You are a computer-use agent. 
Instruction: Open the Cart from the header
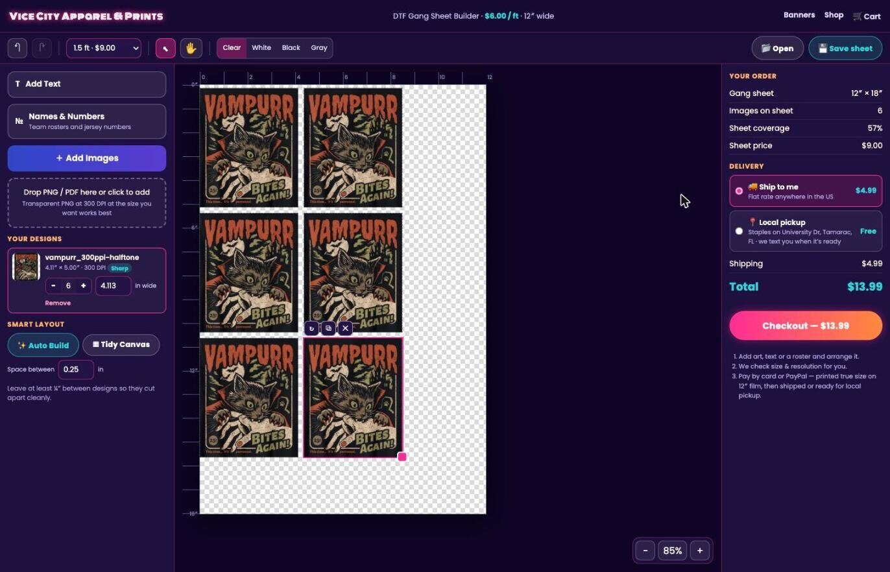(867, 16)
